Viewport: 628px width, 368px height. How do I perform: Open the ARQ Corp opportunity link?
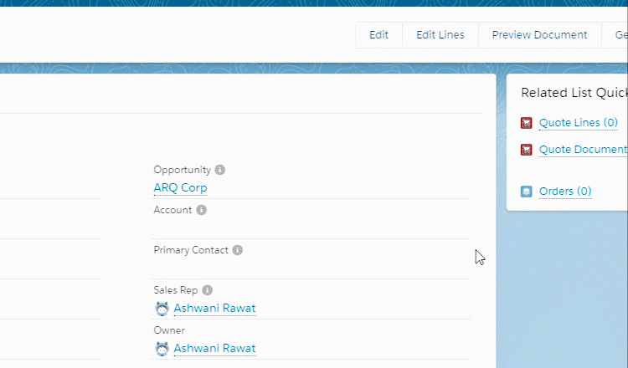click(x=181, y=188)
